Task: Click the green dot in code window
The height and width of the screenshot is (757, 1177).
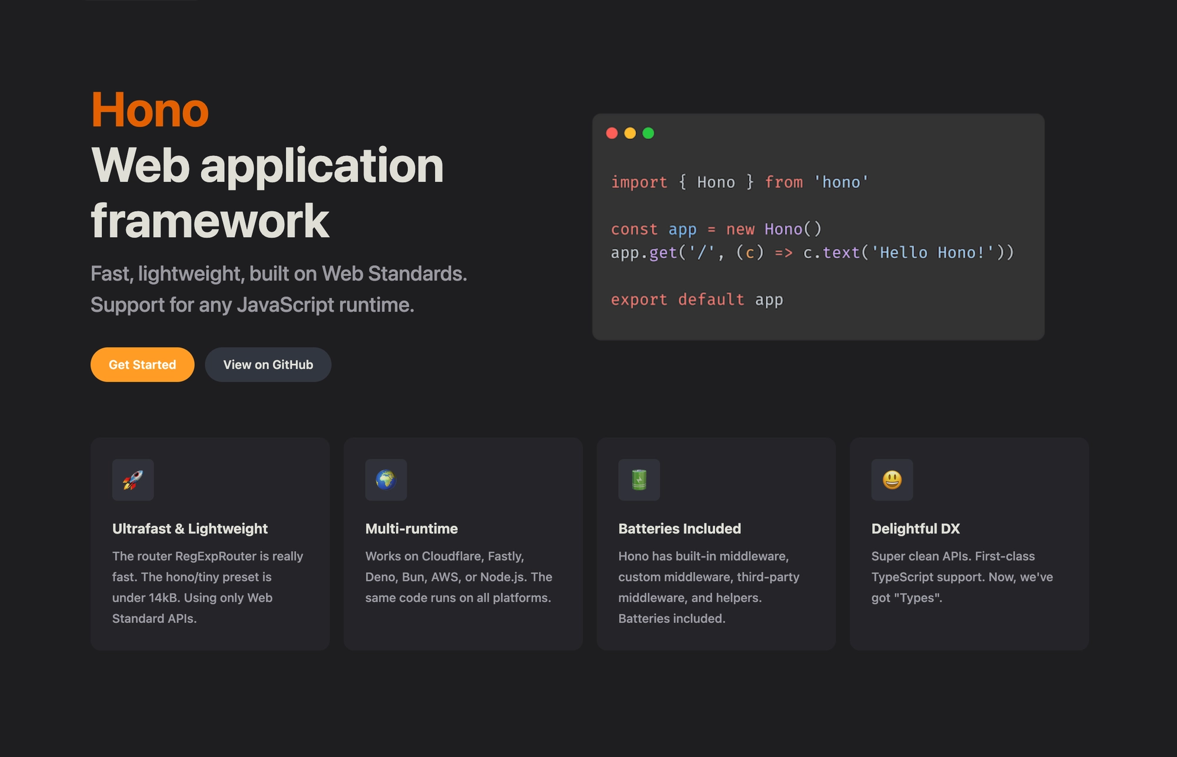Action: 649,133
